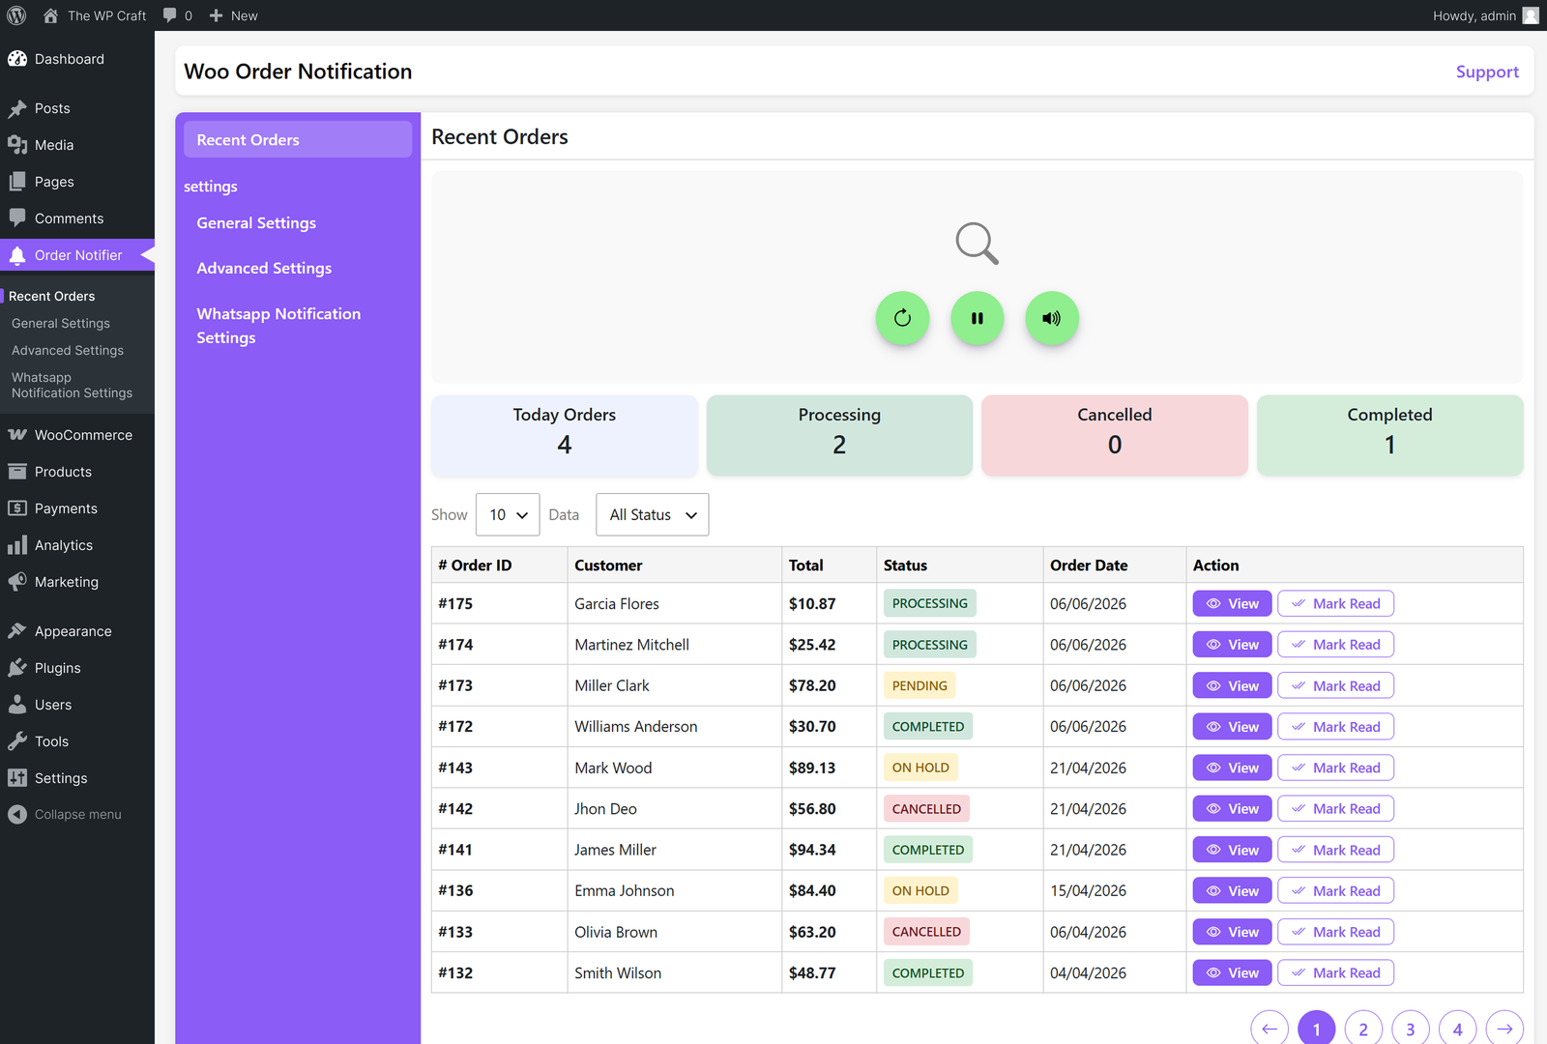
Task: Select Recent Orders in purple panel
Action: [298, 139]
